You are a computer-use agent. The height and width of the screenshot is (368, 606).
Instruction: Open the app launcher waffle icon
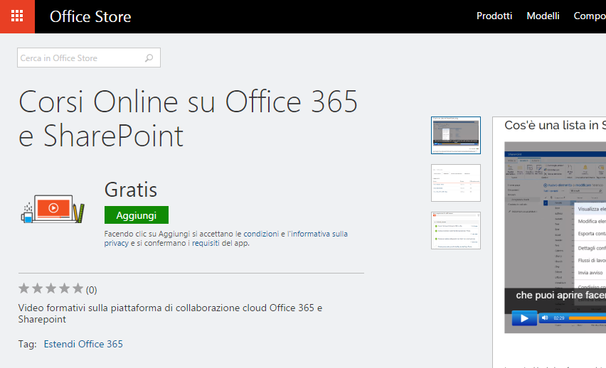pyautogui.click(x=17, y=16)
